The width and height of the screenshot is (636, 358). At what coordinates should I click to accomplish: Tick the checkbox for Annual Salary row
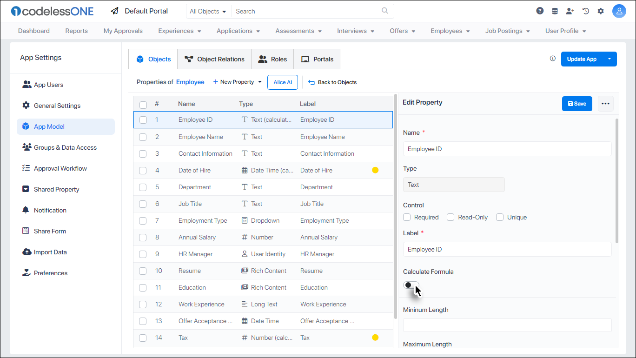143,237
